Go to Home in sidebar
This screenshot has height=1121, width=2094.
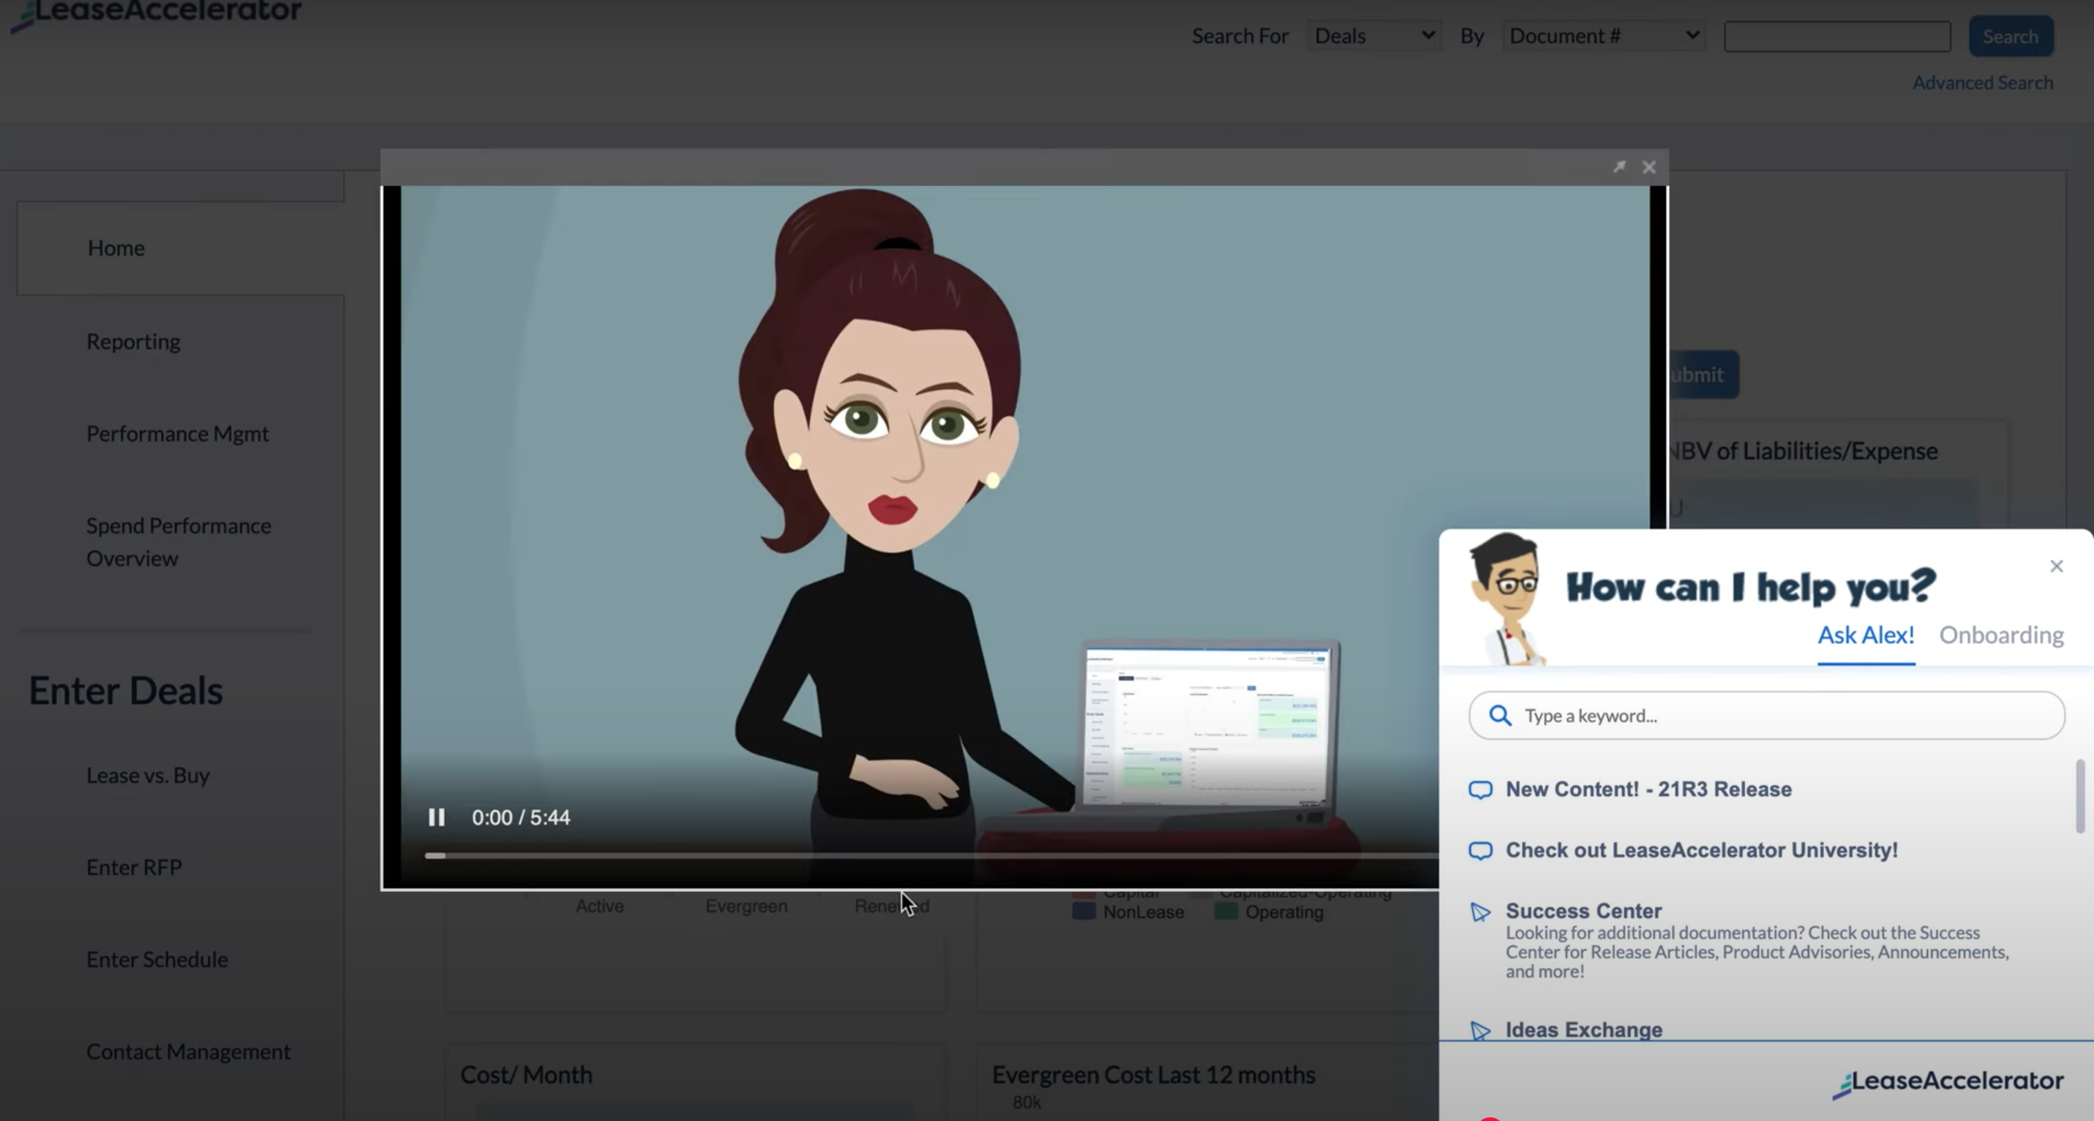click(x=116, y=248)
